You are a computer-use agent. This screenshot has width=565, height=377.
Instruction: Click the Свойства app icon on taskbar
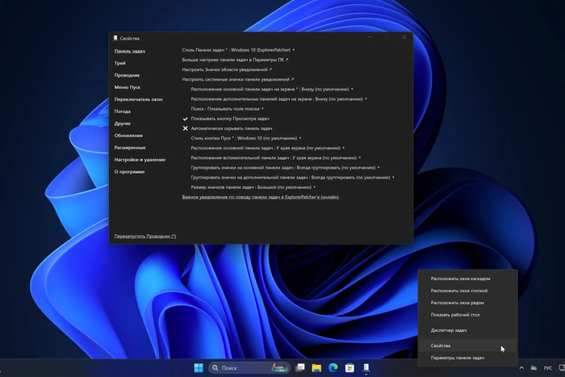[367, 368]
